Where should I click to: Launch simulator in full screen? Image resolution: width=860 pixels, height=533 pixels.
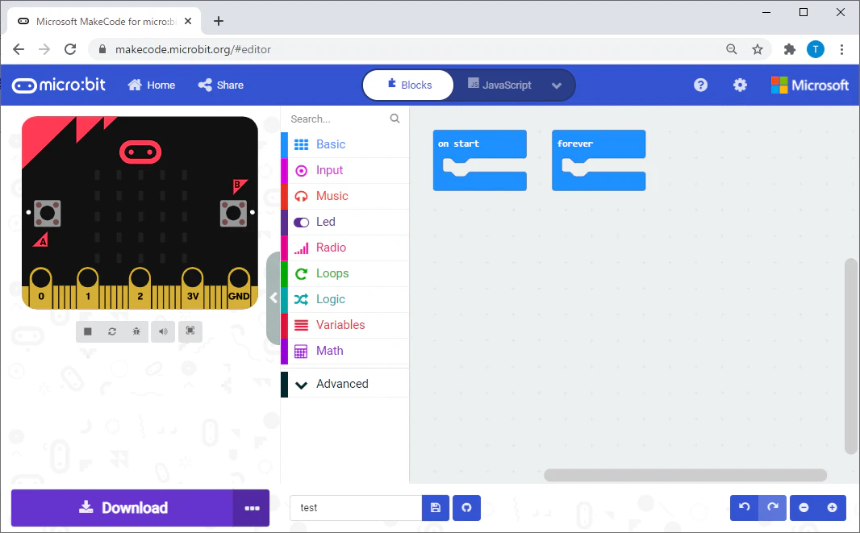point(190,331)
